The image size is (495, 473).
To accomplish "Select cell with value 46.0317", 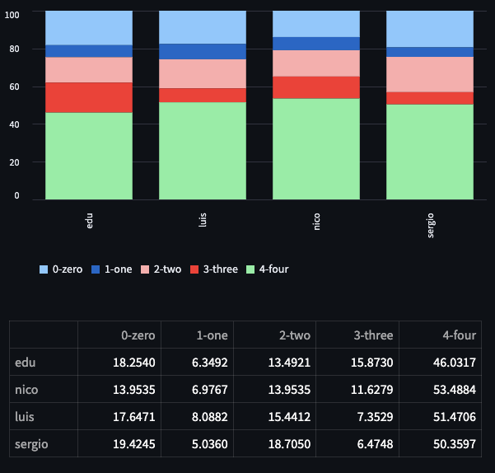I will coord(441,362).
